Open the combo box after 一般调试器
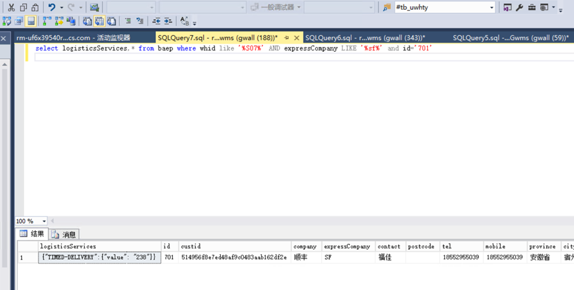Image resolution: width=574 pixels, height=290 pixels. [x=339, y=7]
